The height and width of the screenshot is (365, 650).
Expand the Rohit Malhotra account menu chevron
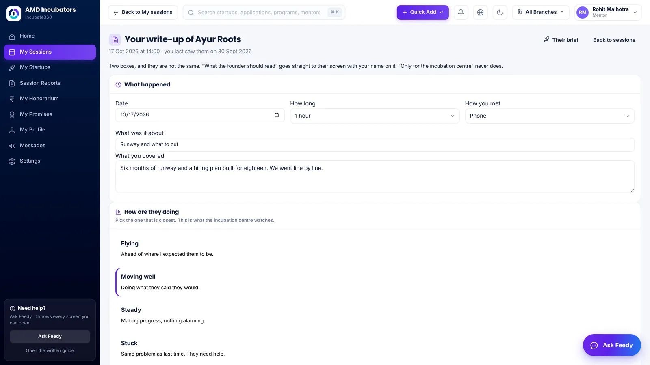point(635,13)
